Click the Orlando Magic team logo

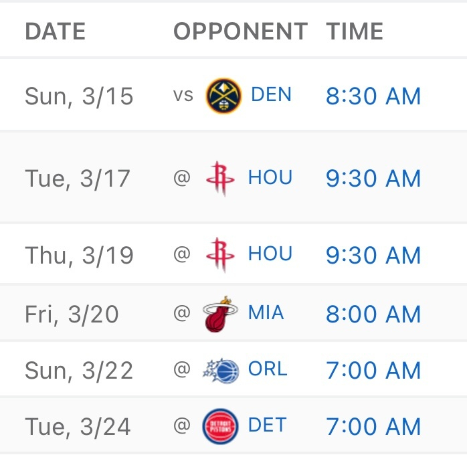(x=221, y=370)
